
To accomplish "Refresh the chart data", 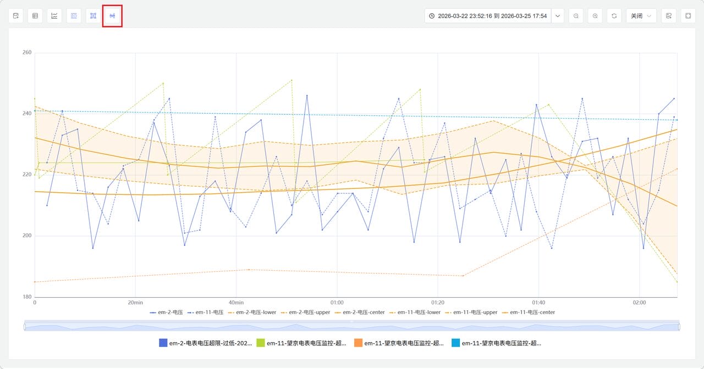I will [x=614, y=16].
